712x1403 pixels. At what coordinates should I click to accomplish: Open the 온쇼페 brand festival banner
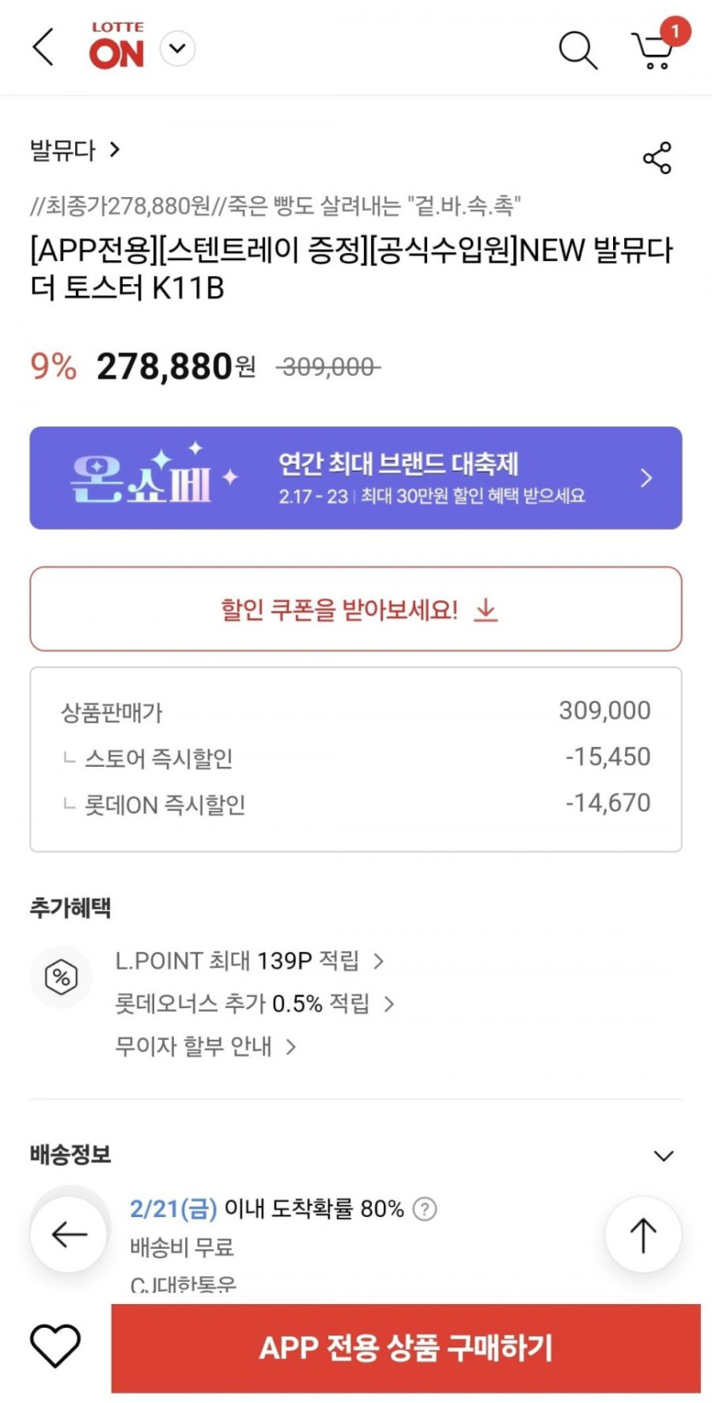point(356,478)
